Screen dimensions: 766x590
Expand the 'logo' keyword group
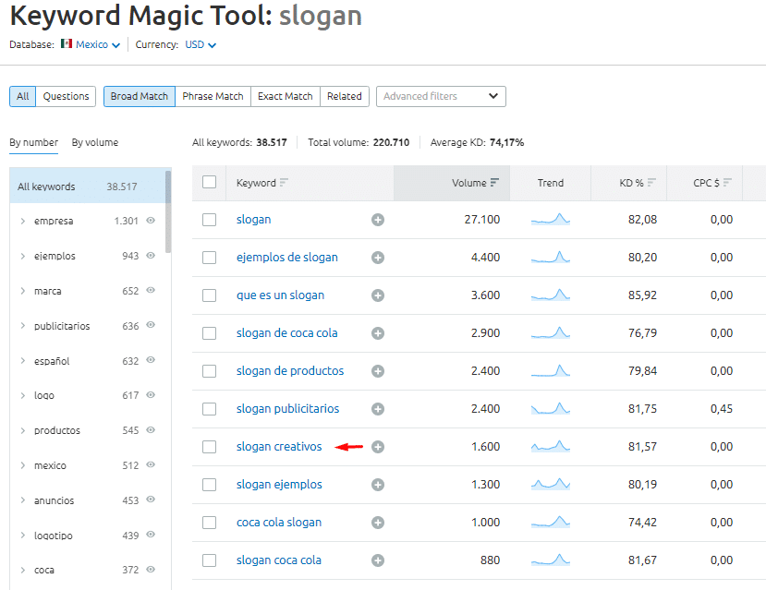(x=22, y=395)
